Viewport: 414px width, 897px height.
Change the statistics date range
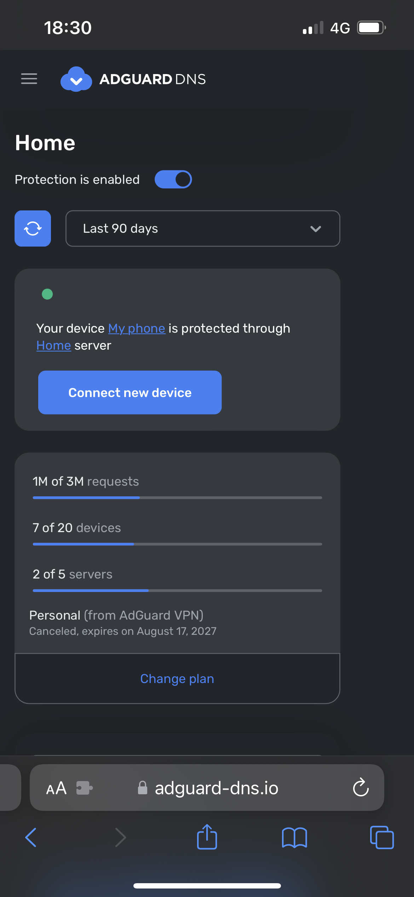point(202,229)
